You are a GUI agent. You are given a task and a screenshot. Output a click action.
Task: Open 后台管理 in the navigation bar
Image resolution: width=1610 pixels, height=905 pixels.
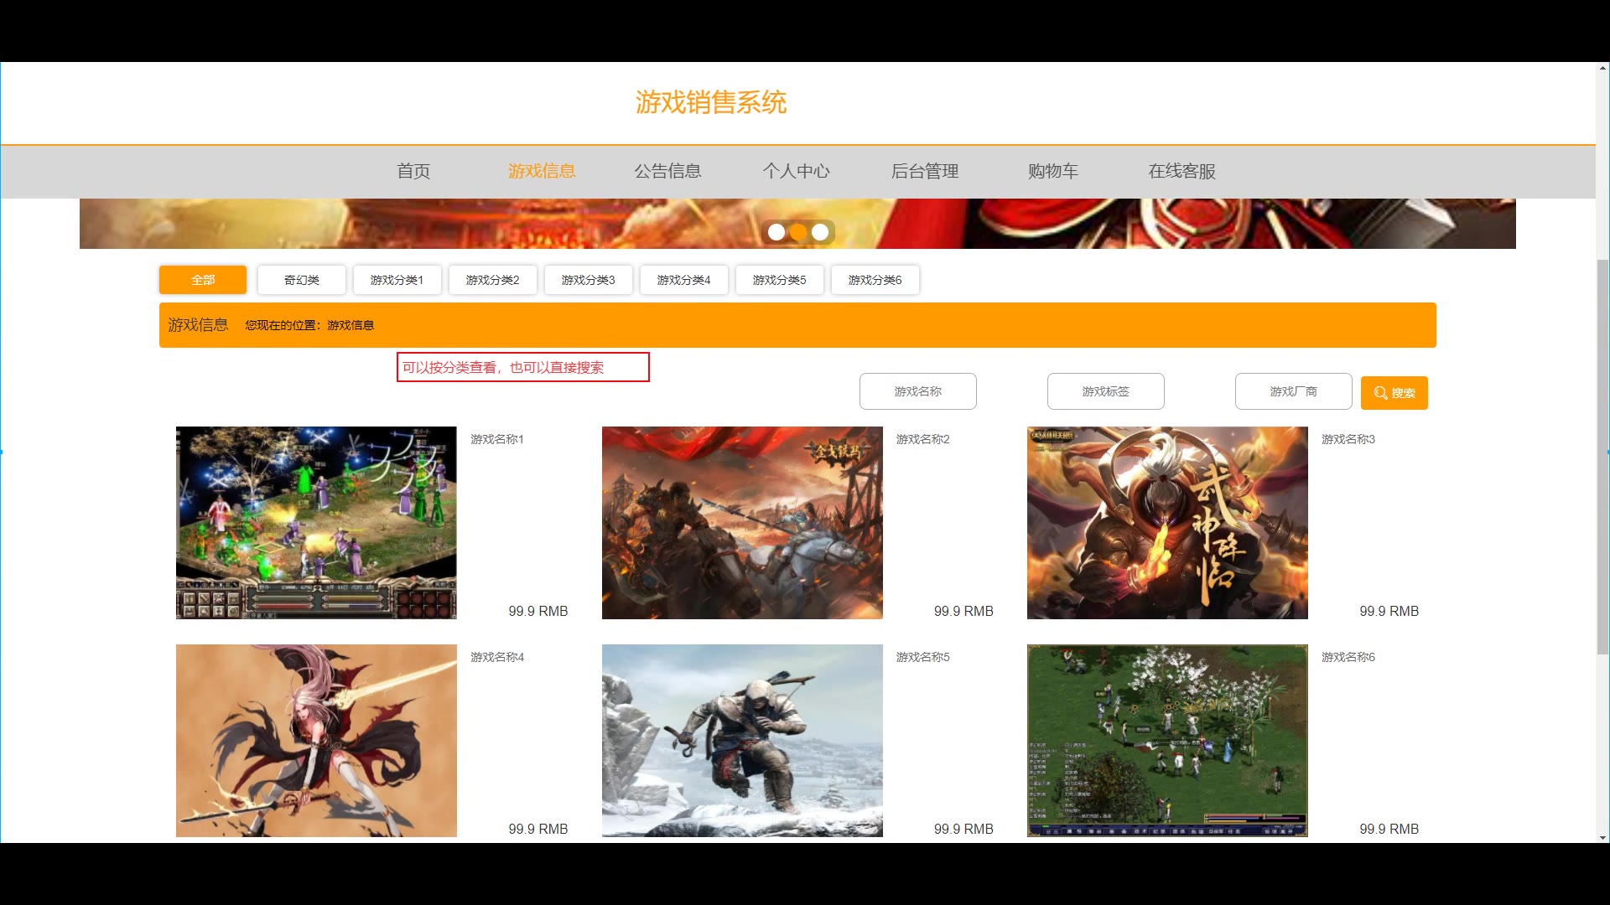coord(924,171)
